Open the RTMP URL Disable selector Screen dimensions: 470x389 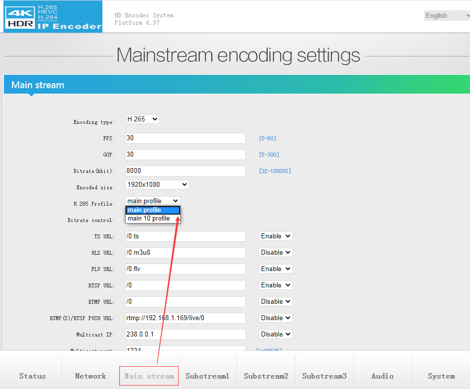(x=276, y=302)
